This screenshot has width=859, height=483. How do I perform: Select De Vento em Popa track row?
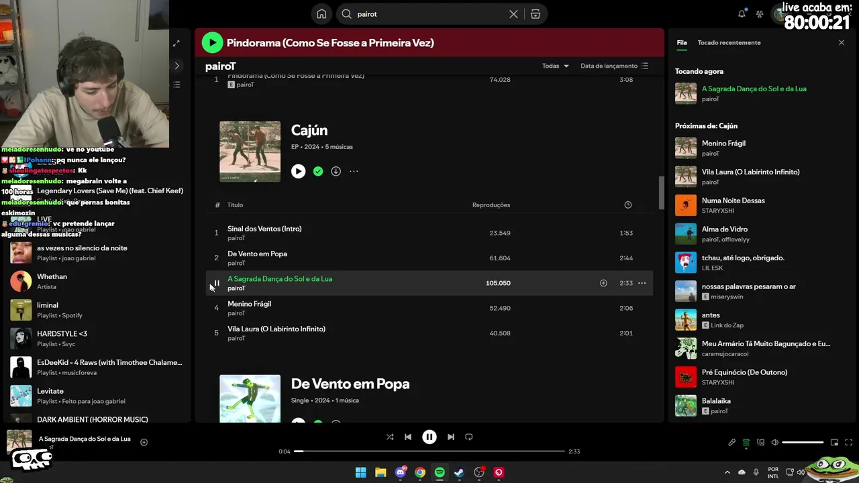click(429, 258)
